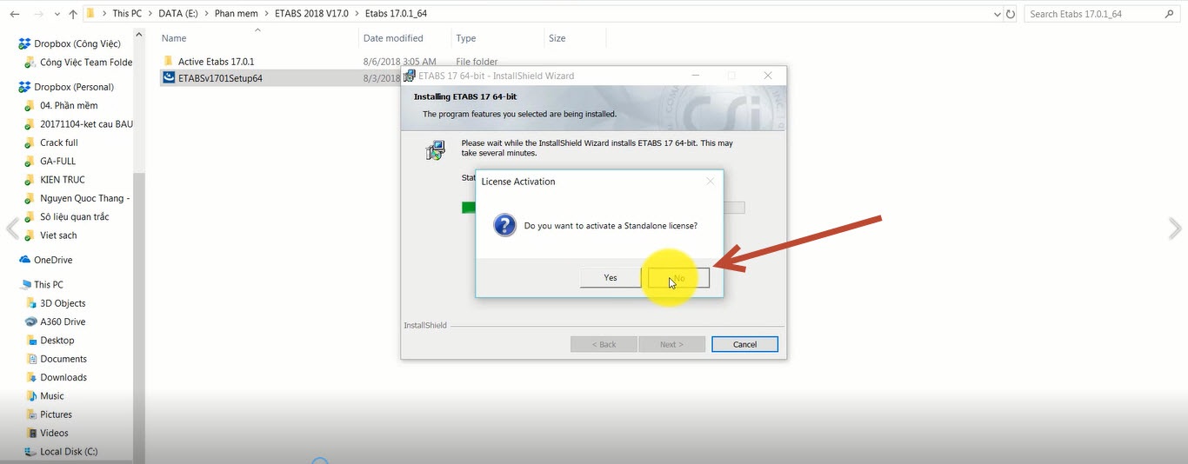Refresh the current folder
Screen dimensions: 1188x464
click(1011, 14)
